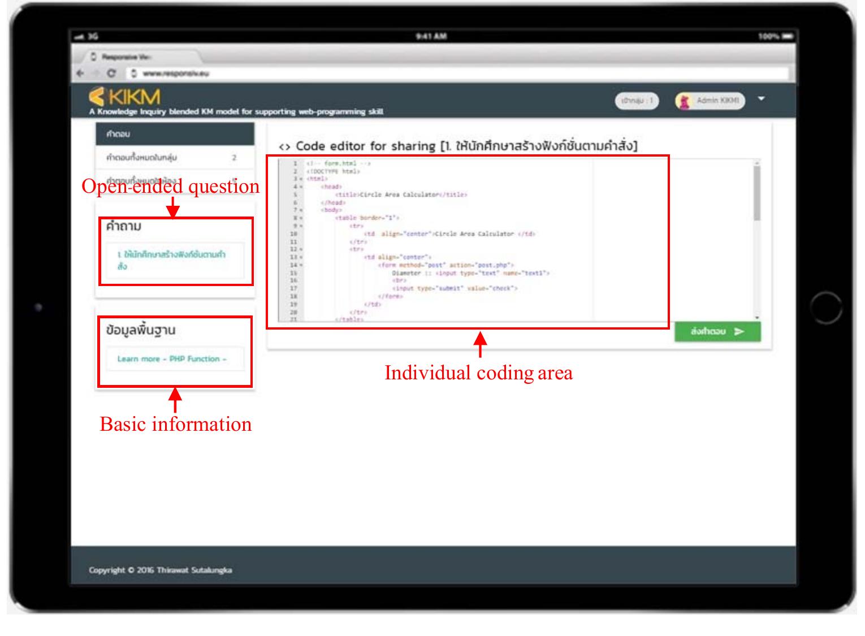The width and height of the screenshot is (865, 636).
Task: Click the send arrow on the submit button
Action: click(739, 332)
